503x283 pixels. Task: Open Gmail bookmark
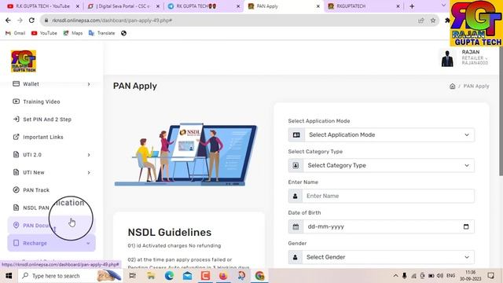[x=16, y=33]
